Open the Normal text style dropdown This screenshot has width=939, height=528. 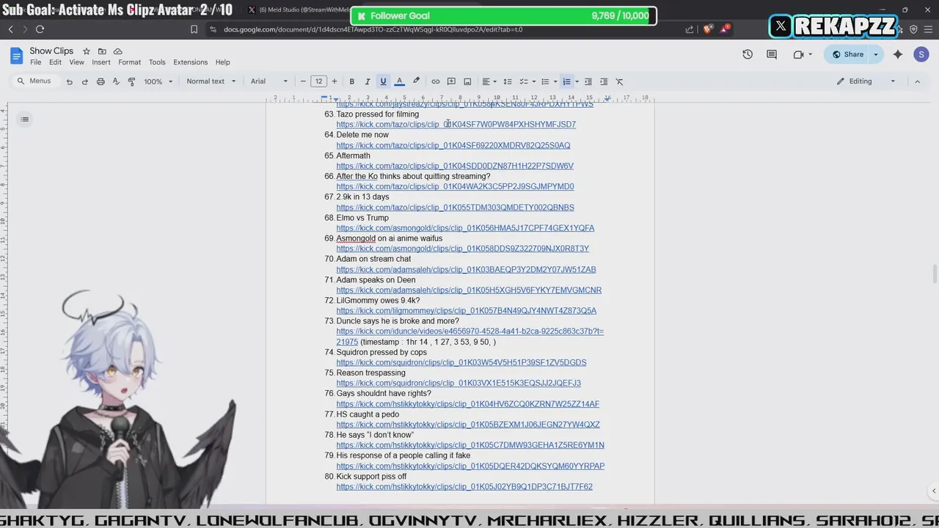[x=211, y=81]
